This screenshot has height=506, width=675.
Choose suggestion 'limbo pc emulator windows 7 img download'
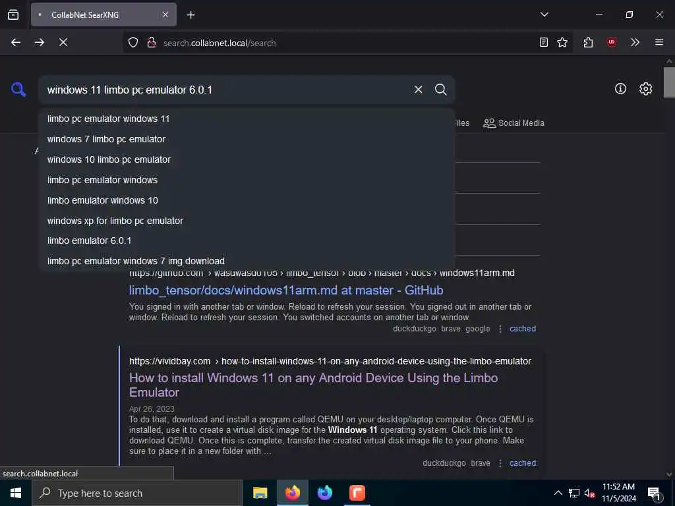tap(247, 261)
